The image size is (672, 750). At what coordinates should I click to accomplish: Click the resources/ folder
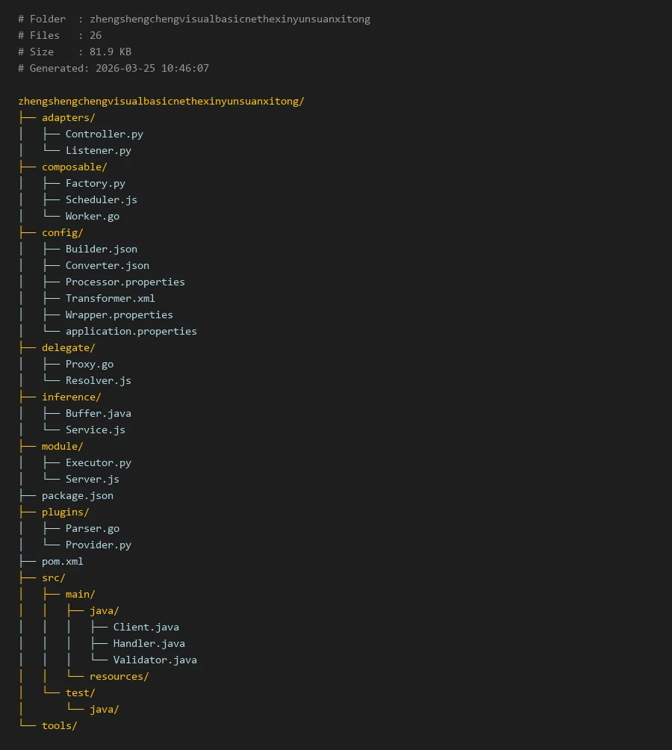coord(119,676)
